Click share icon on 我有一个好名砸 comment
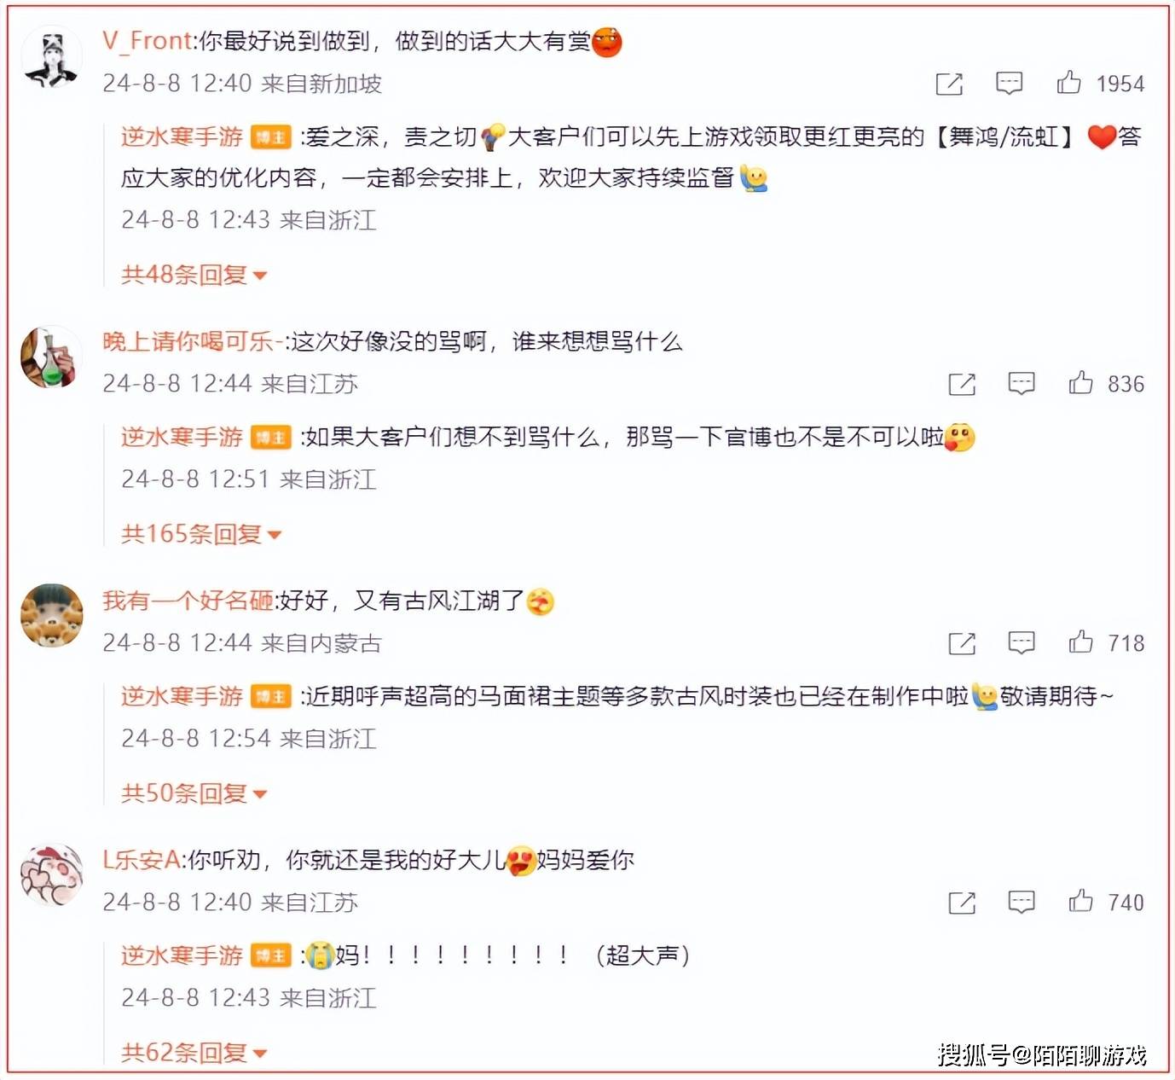The height and width of the screenshot is (1080, 1175). [962, 643]
